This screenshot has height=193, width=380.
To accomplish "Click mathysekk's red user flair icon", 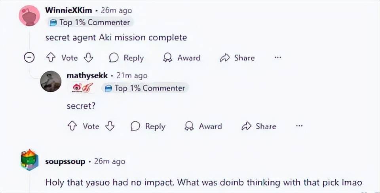I will 83,88.
